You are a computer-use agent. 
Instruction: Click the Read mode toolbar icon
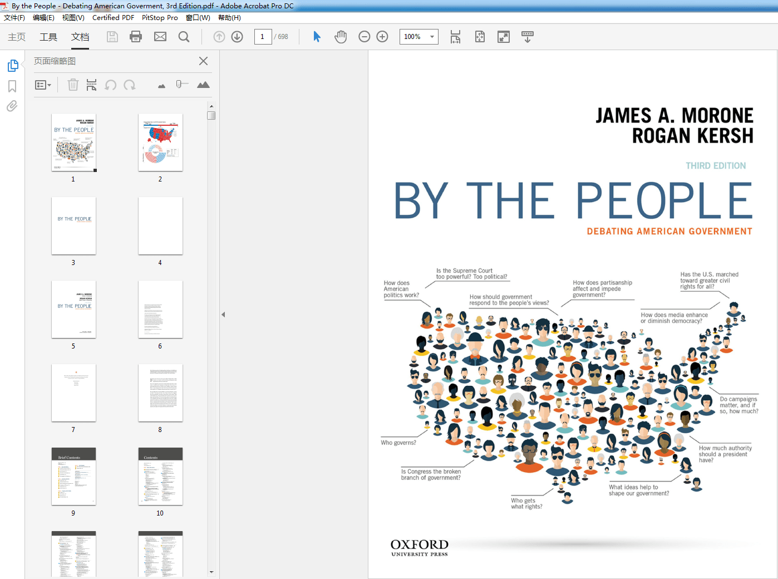(528, 37)
